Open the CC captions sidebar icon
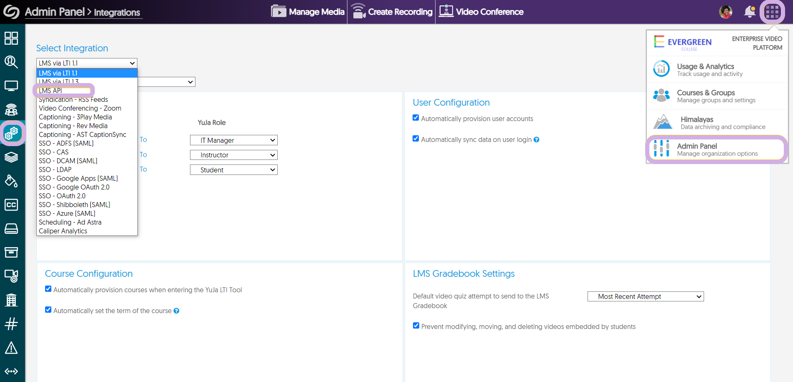The image size is (793, 382). coord(11,205)
